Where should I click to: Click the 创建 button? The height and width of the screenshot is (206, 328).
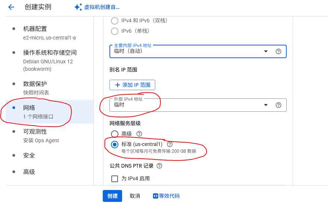click(x=112, y=196)
